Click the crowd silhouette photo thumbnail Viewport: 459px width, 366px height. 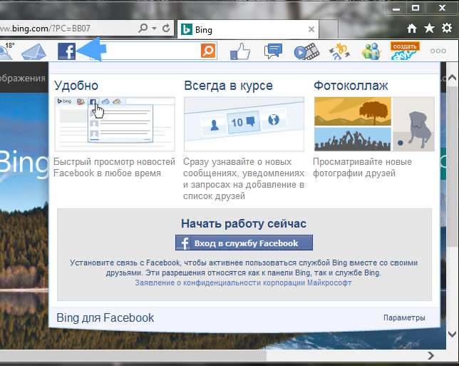coord(353,139)
